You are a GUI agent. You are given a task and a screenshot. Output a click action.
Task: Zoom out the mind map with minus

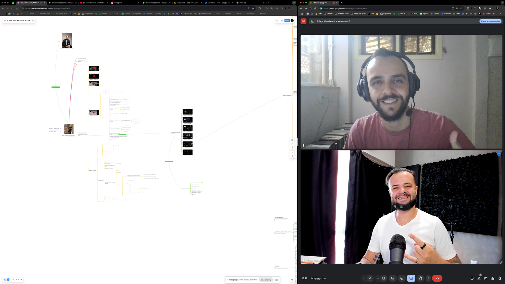click(13, 280)
